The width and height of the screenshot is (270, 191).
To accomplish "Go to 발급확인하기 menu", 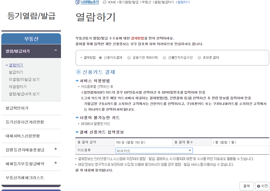I will point(17,108).
